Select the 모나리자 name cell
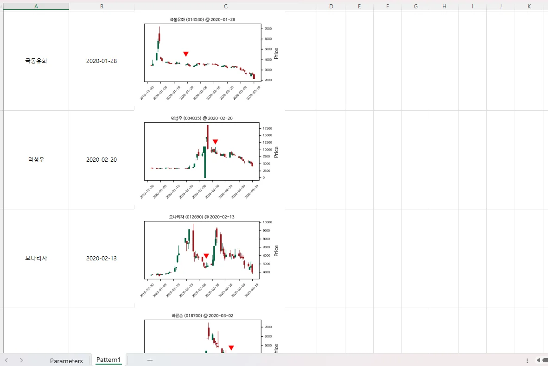 [x=36, y=259]
